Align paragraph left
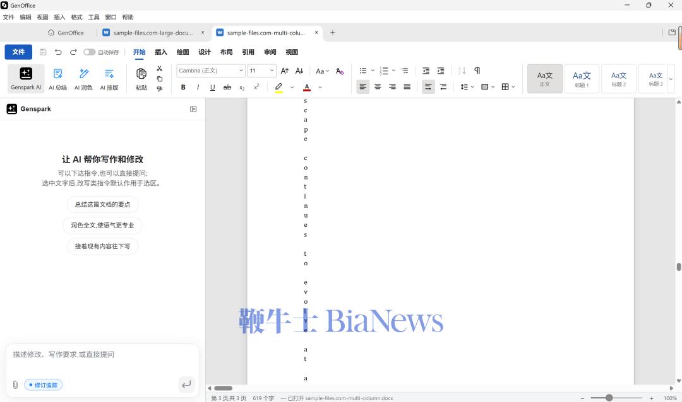Image resolution: width=682 pixels, height=402 pixels. coord(362,87)
